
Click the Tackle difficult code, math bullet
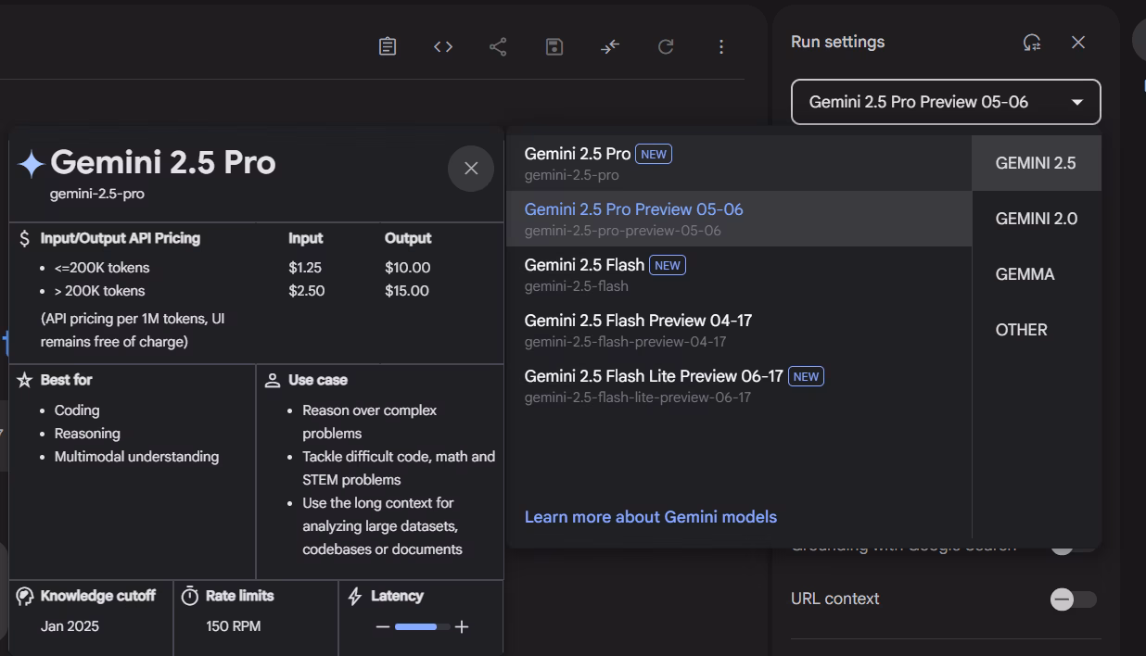[x=399, y=468]
